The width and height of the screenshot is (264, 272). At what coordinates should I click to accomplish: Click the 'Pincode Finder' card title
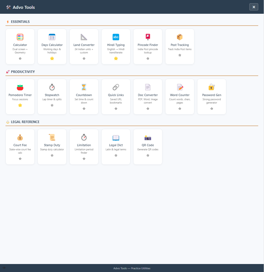click(148, 45)
